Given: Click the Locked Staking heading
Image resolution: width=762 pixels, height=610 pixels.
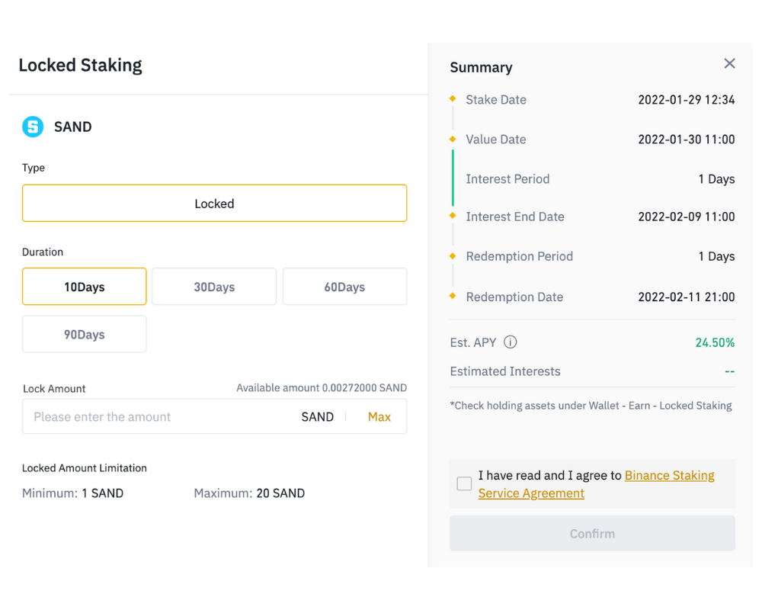Looking at the screenshot, I should [x=80, y=65].
